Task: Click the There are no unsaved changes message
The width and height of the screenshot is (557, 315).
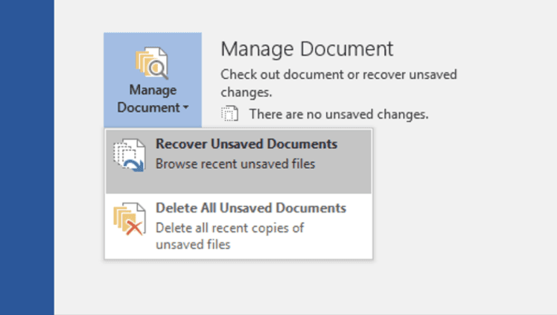Action: (x=339, y=115)
